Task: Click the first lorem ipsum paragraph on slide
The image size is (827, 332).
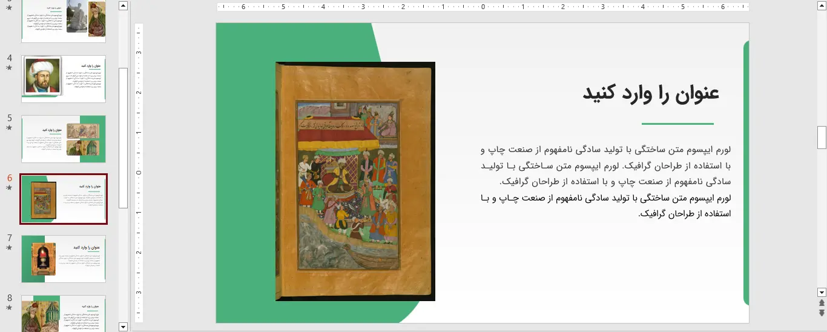Action: (605, 165)
